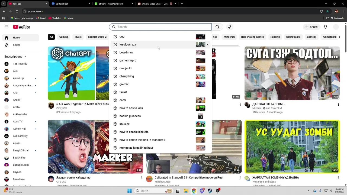Viewport: 347px width, 195px height.
Task: Open Ashton Hall subscription channel
Action: pos(21,129)
